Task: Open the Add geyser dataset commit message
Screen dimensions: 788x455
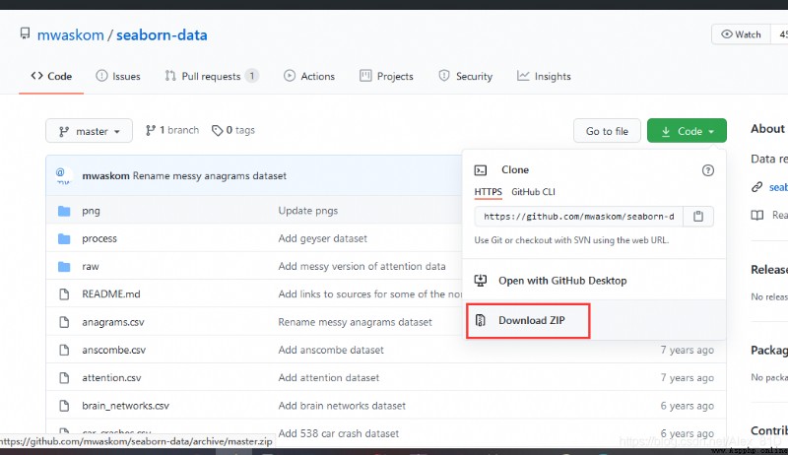Action: coord(323,238)
